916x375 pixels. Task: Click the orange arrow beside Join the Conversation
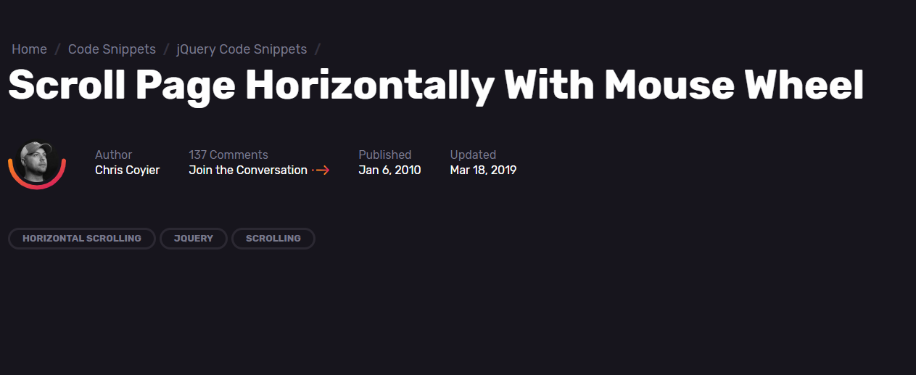coord(321,170)
